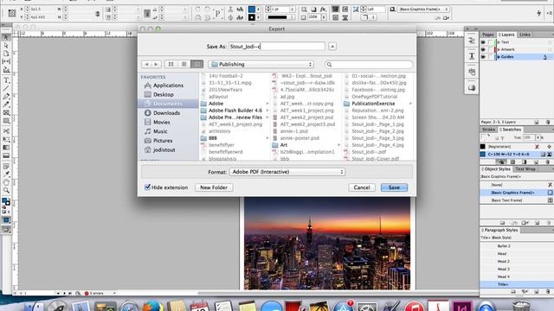Select the Hand tool
554x311 pixels.
(6, 182)
